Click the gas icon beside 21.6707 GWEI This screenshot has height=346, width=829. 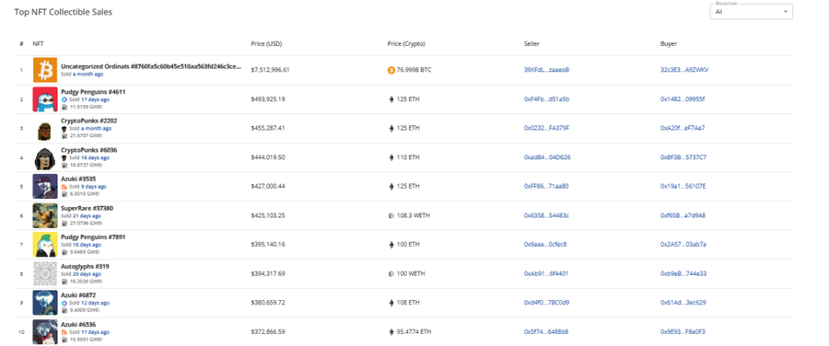(64, 136)
